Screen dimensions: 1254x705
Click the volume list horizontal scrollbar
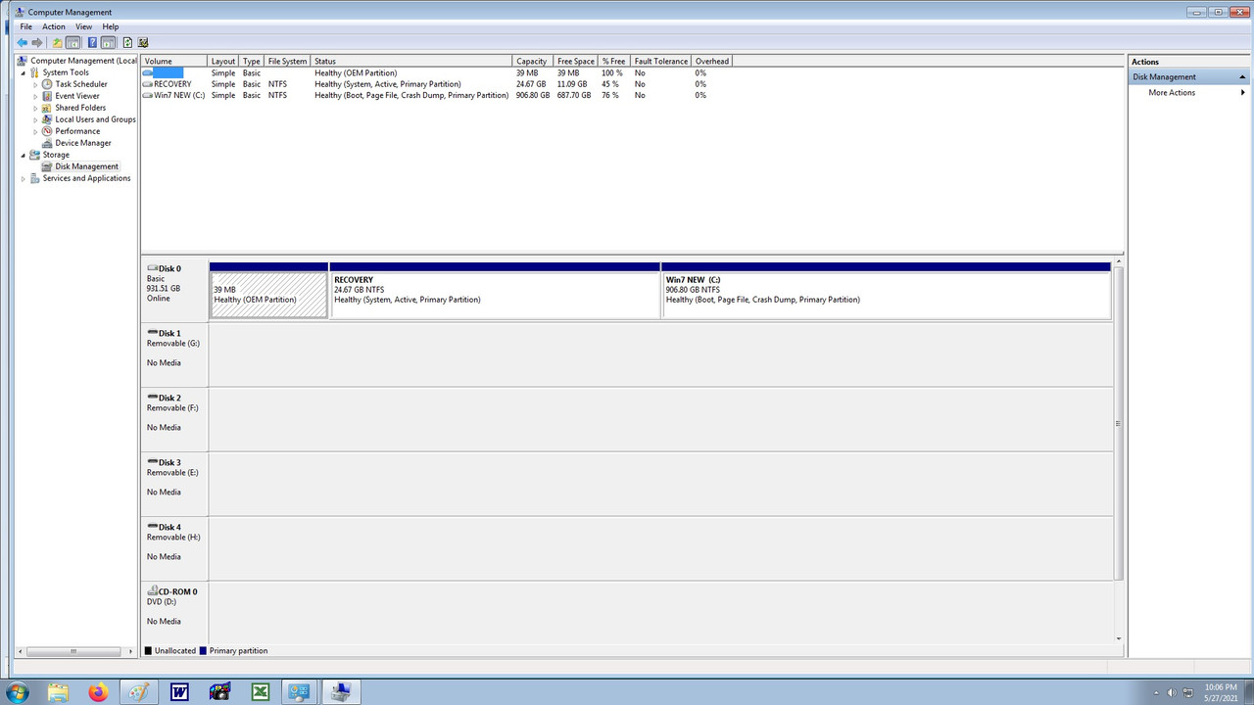pyautogui.click(x=73, y=650)
